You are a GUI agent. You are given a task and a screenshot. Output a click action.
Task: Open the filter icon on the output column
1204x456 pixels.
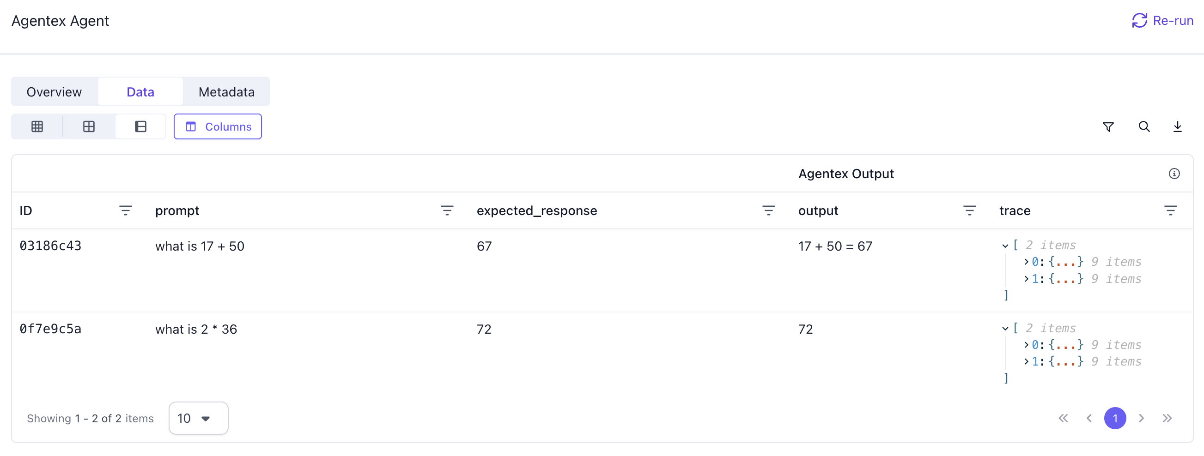pyautogui.click(x=970, y=210)
